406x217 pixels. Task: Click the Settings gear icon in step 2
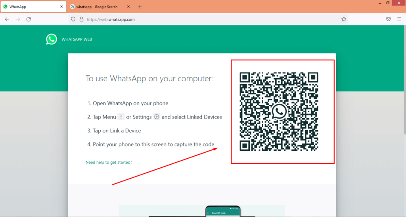(157, 117)
